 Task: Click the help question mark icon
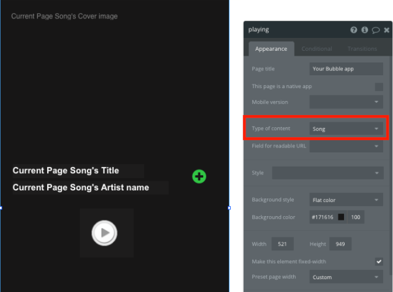[353, 30]
